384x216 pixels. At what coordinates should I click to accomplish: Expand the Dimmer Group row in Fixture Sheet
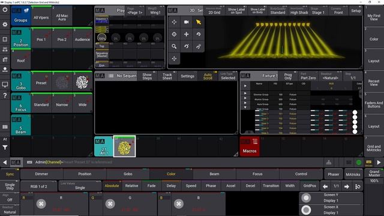[x=245, y=94]
